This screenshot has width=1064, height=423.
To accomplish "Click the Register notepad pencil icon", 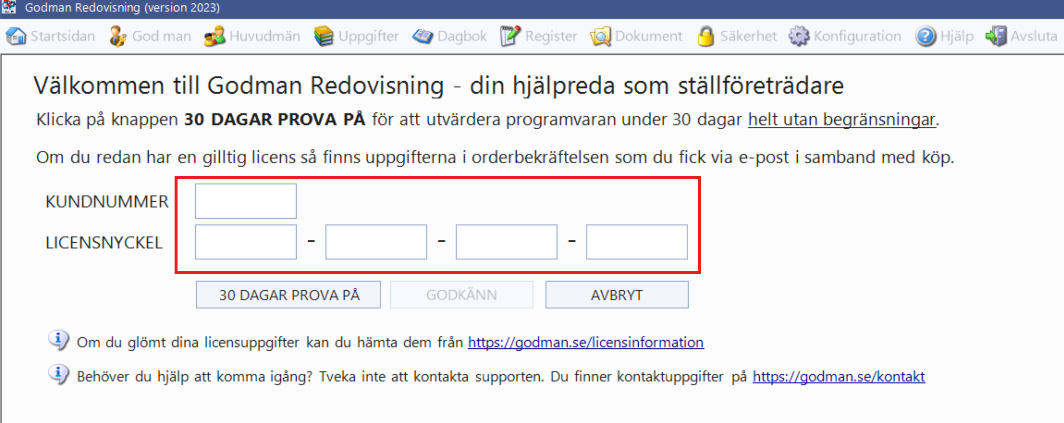I will (x=510, y=36).
